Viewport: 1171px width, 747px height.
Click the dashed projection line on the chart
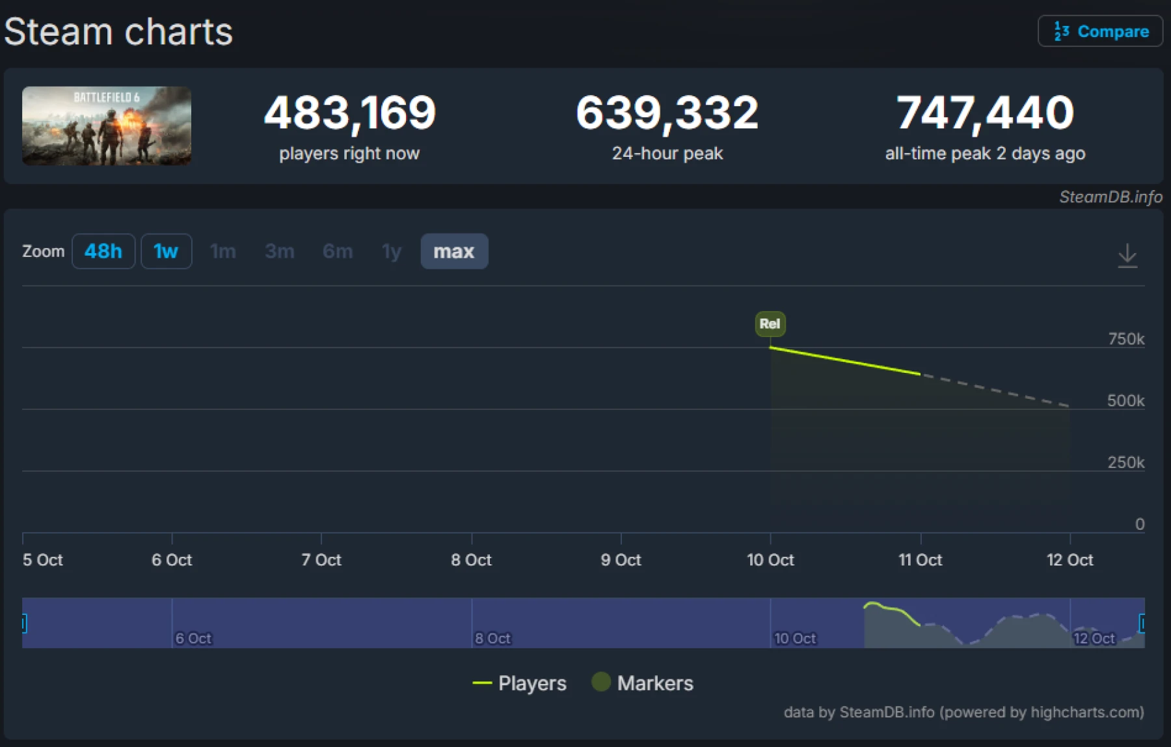click(x=995, y=389)
